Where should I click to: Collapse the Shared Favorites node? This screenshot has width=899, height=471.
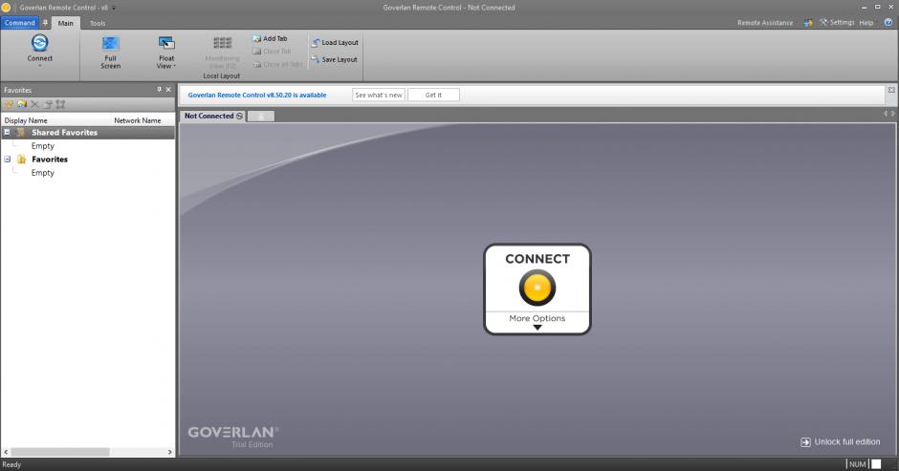(7, 133)
